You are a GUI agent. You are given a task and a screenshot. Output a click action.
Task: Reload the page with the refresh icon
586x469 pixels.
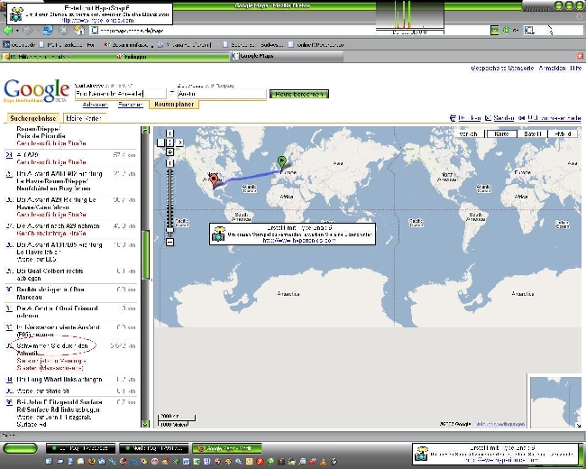tap(48, 31)
